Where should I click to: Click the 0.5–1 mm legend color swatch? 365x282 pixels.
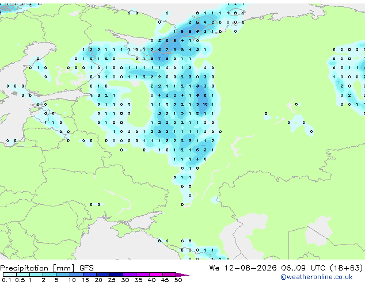click(x=23, y=275)
